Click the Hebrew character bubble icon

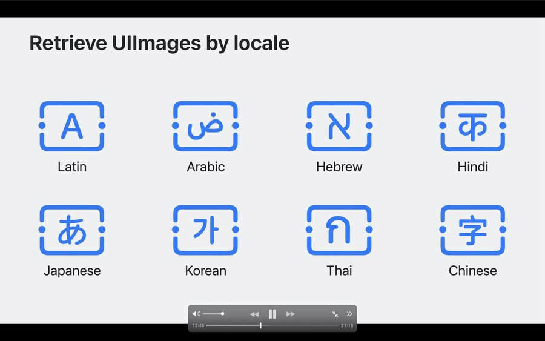point(339,126)
